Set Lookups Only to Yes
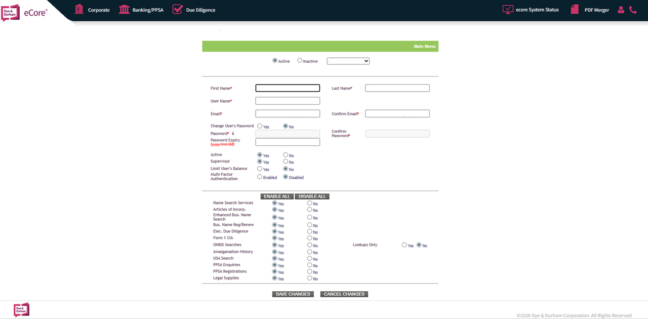Screen dimensions: 648x319 (404, 245)
